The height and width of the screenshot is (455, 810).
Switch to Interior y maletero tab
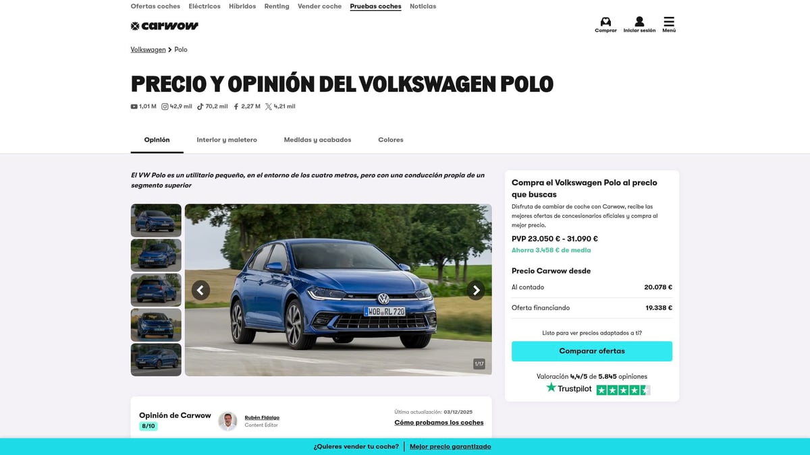click(227, 140)
